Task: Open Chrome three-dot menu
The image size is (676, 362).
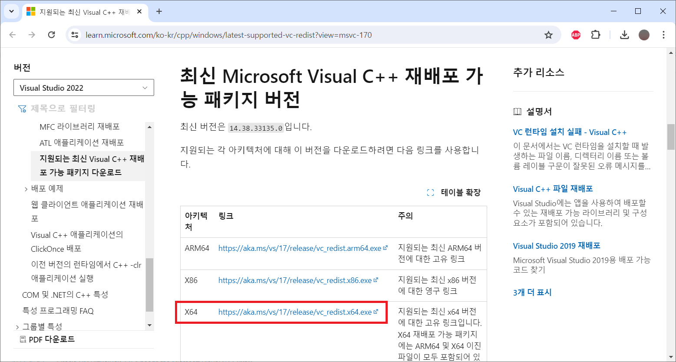Action: [x=663, y=35]
